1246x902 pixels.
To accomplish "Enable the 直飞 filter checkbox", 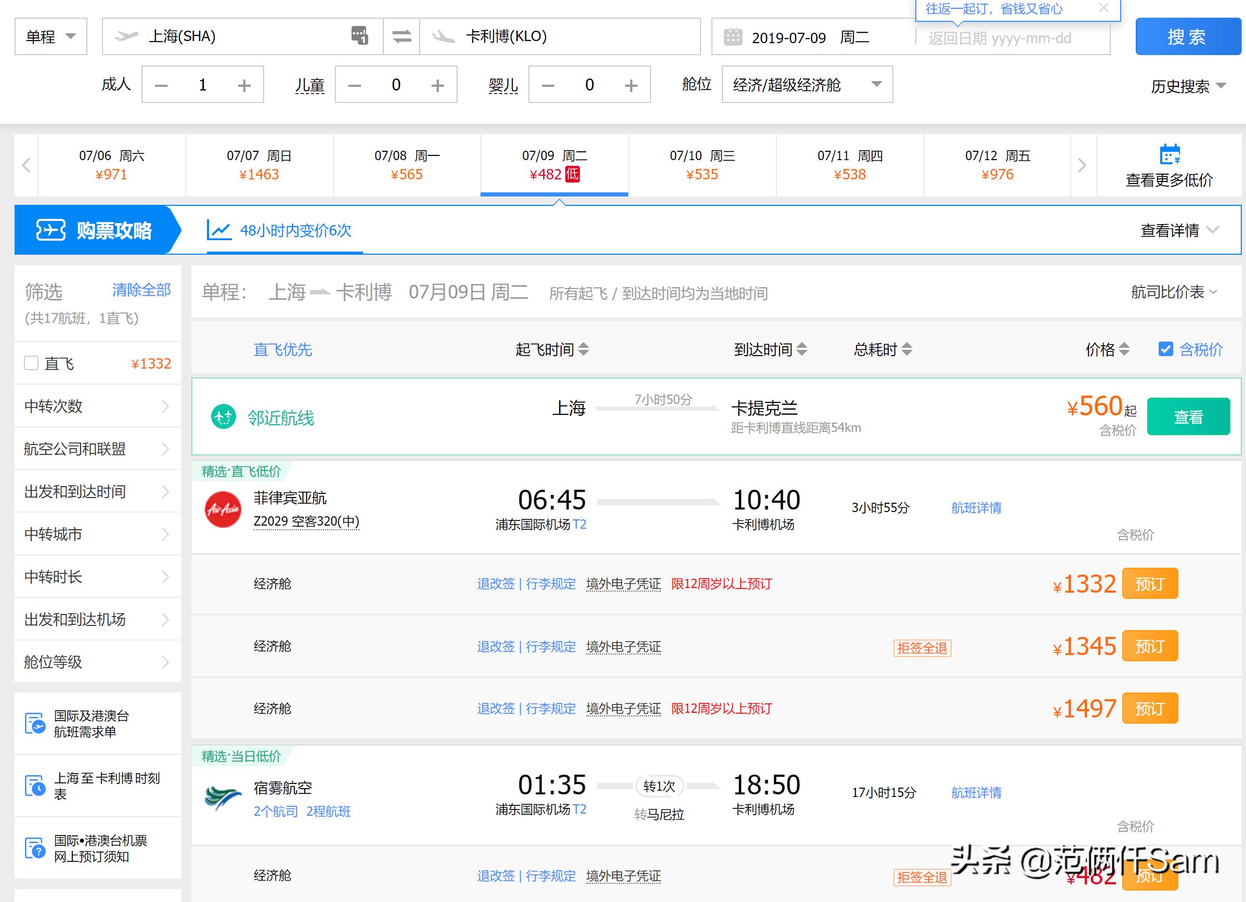I will (x=31, y=363).
